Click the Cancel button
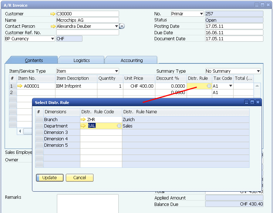Viewport: 273px width, 213px height. (x=80, y=178)
